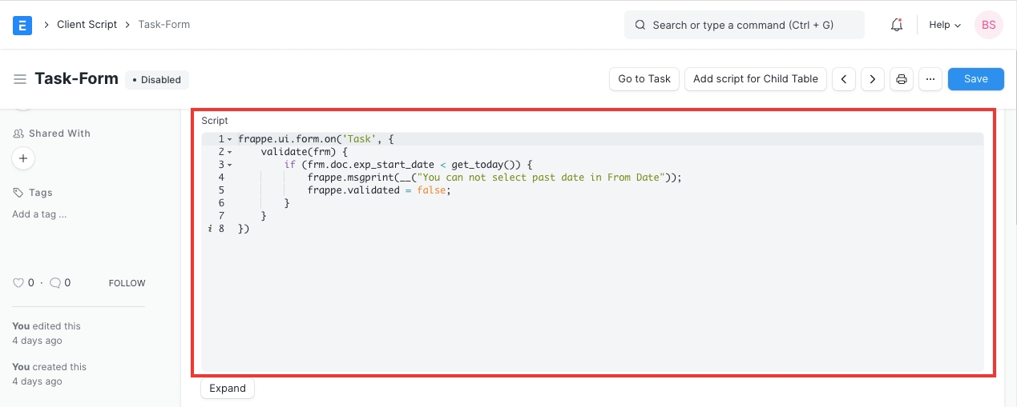The height and width of the screenshot is (407, 1017).
Task: Click the Go to Task button
Action: pos(644,79)
